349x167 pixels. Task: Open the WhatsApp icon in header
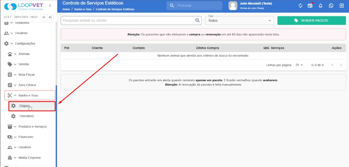tap(331, 6)
